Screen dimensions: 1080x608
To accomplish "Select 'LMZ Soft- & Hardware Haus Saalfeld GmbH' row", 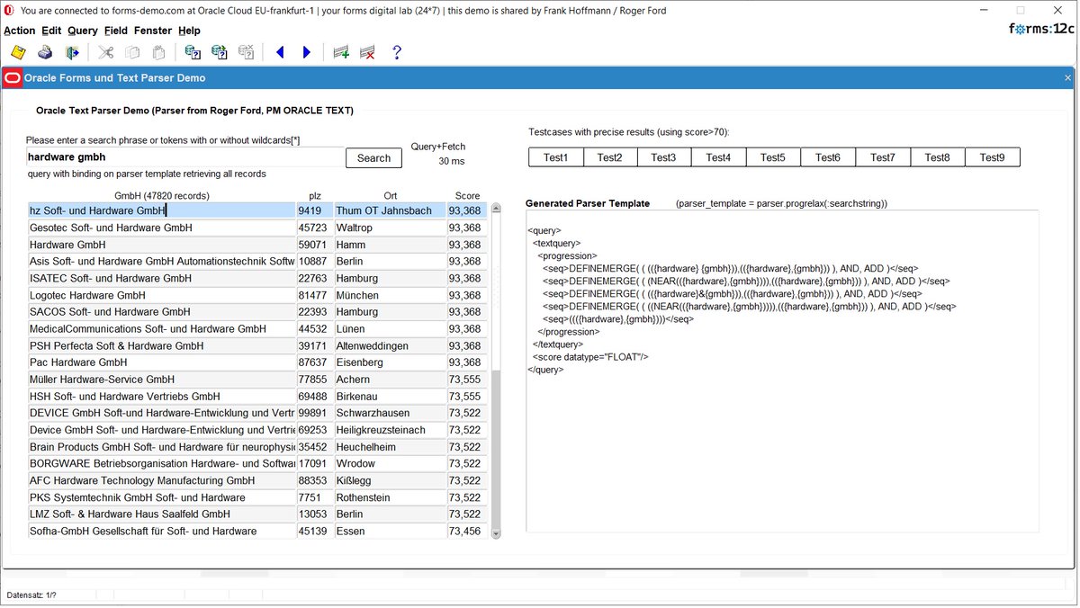I will [161, 514].
